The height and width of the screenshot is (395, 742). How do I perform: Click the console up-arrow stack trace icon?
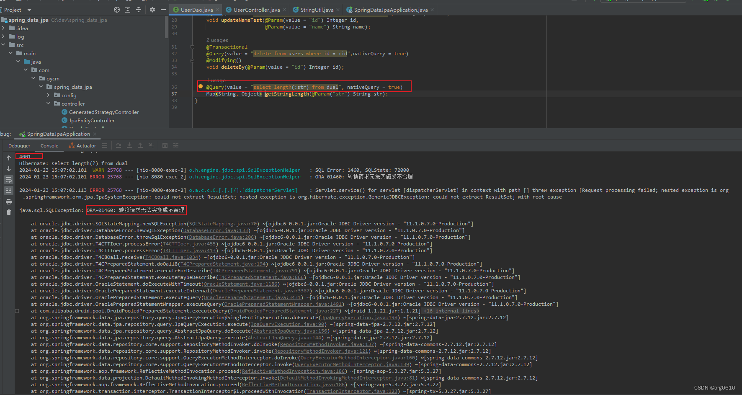tap(9, 158)
